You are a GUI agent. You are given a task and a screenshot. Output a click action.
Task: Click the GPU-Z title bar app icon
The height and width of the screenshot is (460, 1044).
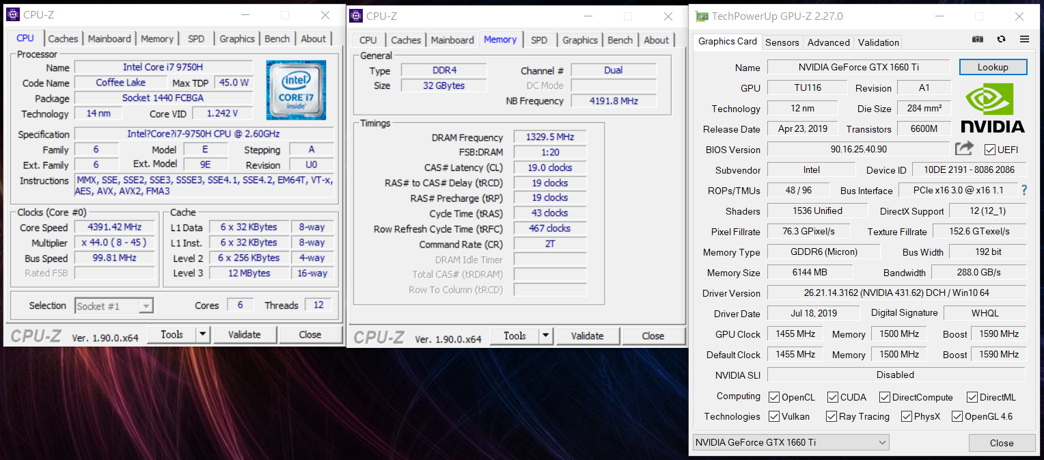701,16
